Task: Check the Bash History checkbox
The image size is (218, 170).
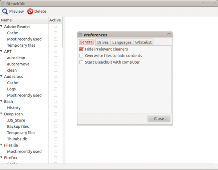Action: pyautogui.click(x=55, y=108)
